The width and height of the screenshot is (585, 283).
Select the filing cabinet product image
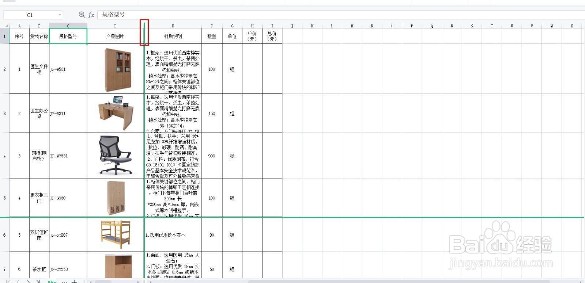tap(117, 69)
